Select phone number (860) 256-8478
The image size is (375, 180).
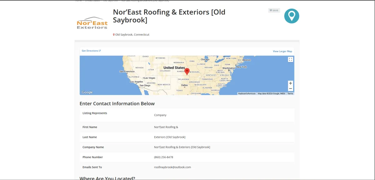[163, 157]
